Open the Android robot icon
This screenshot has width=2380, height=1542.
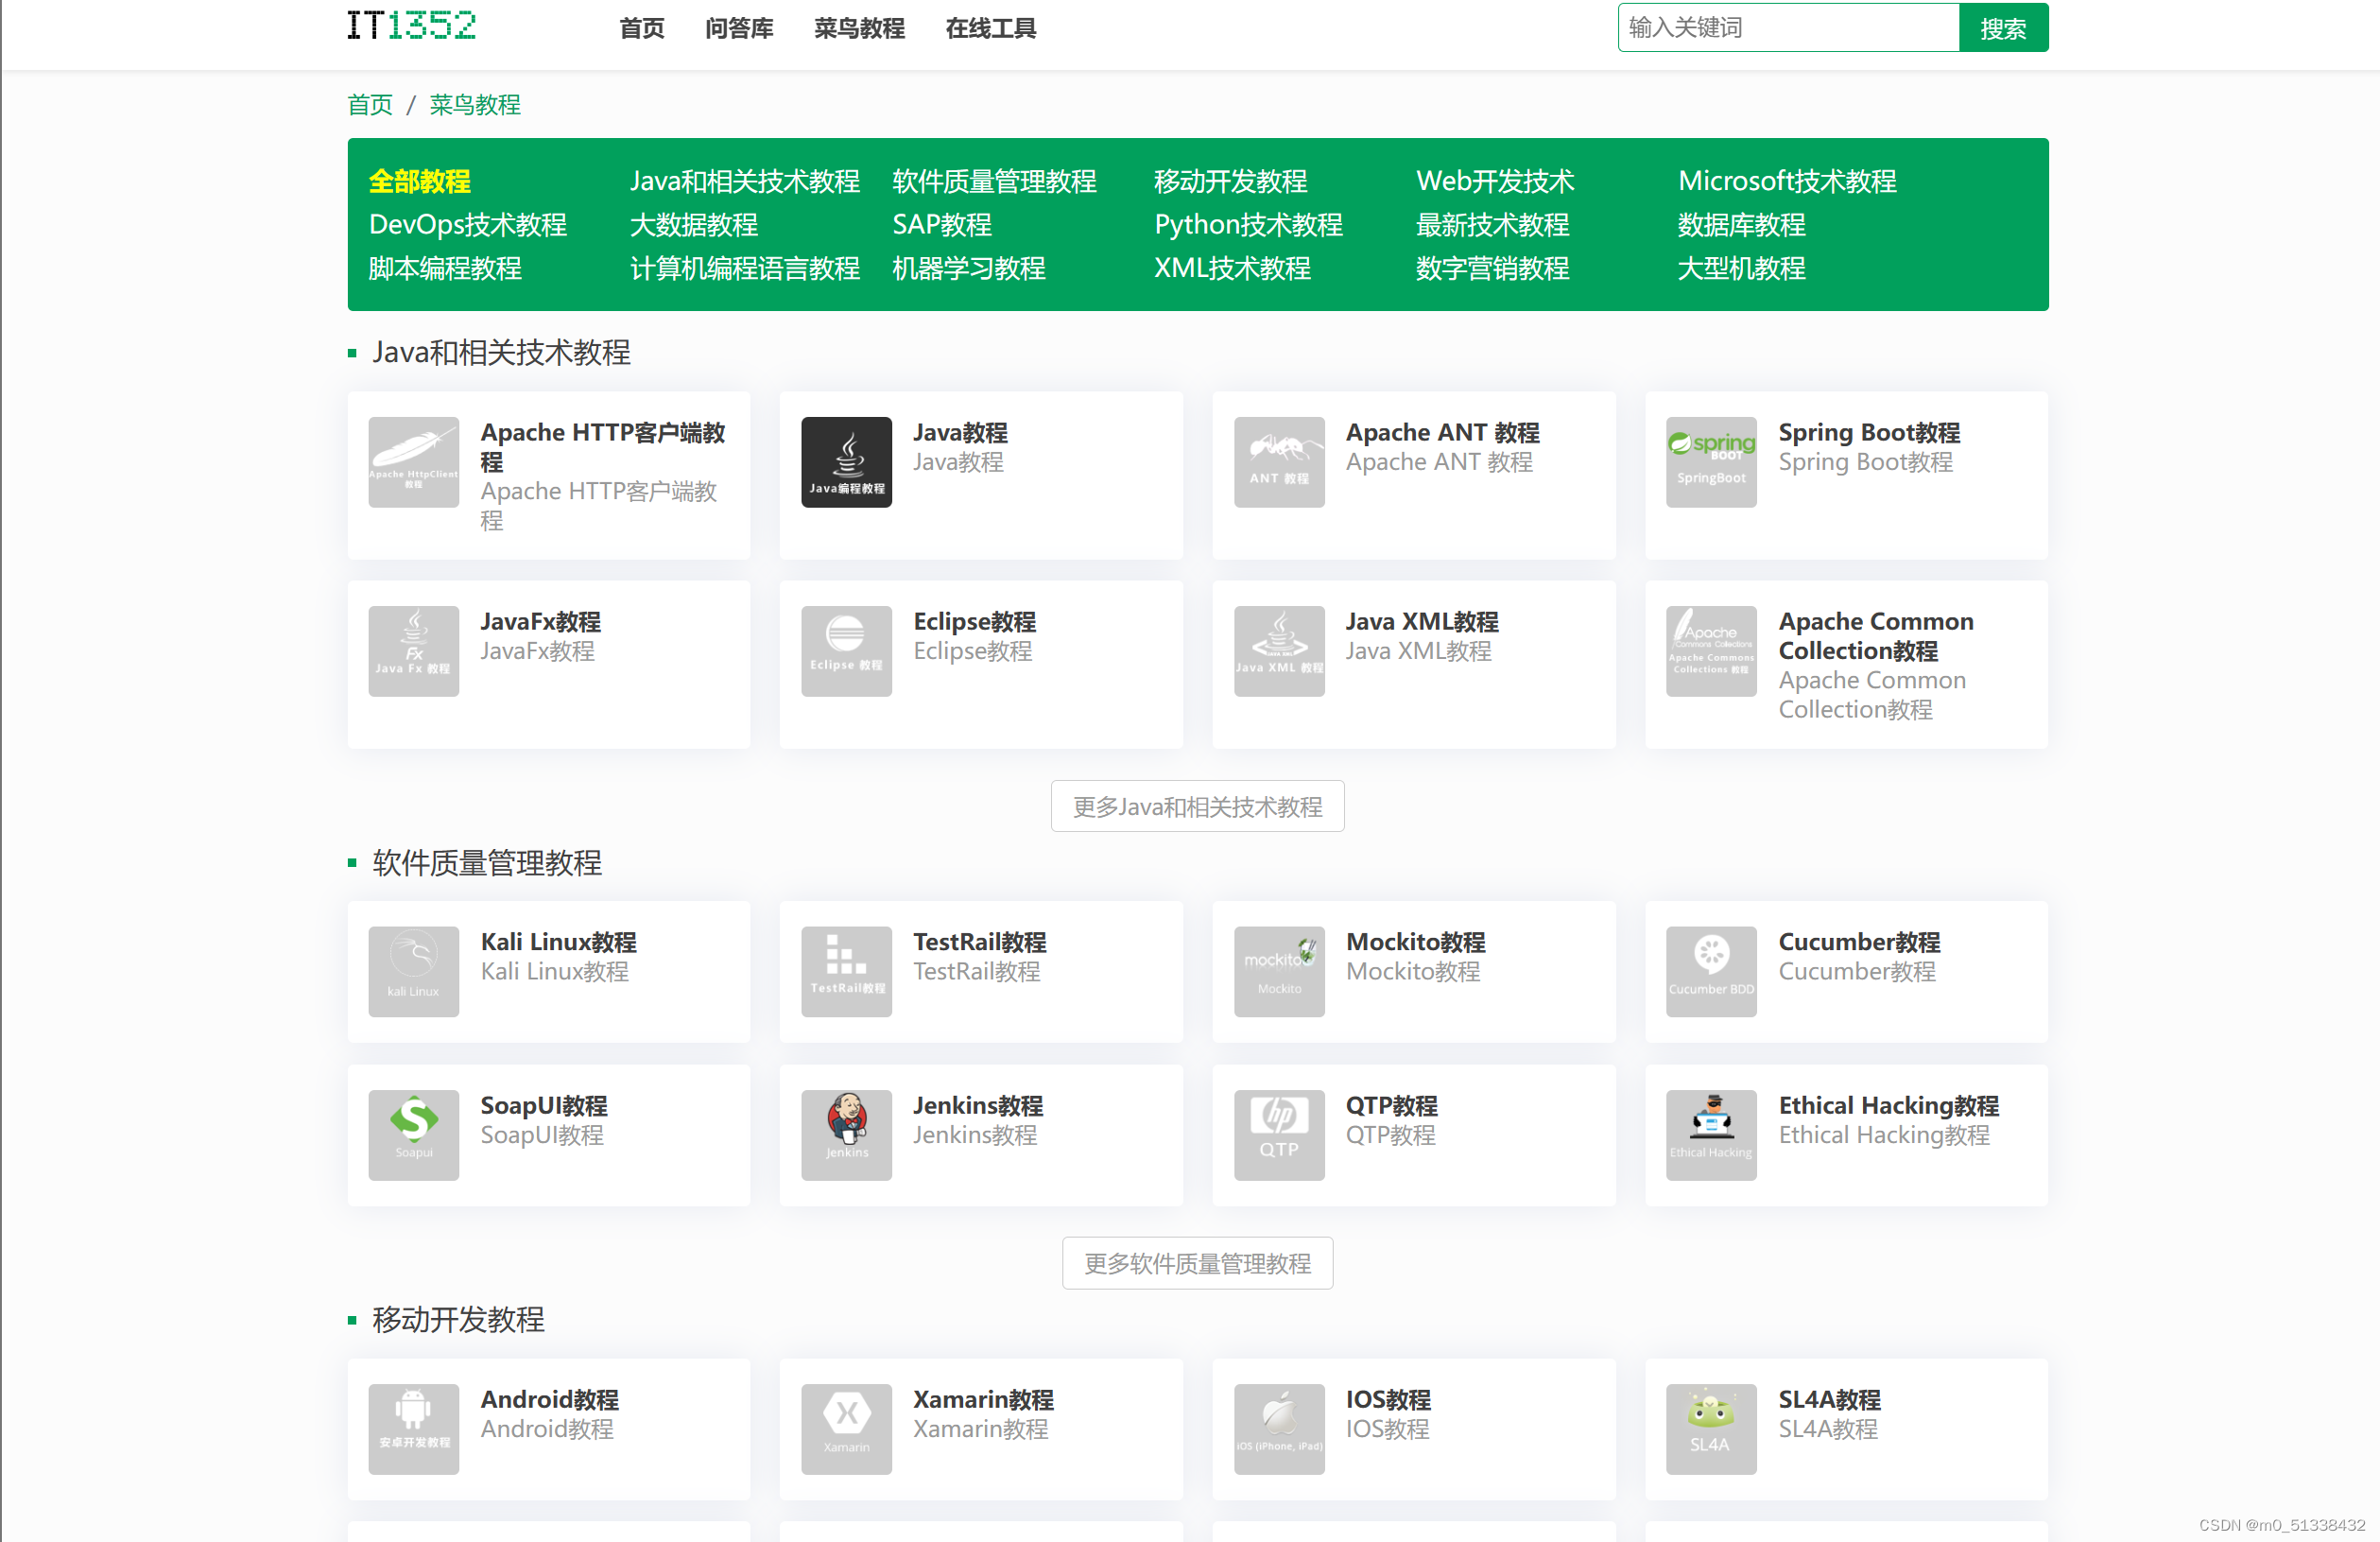(x=413, y=1429)
